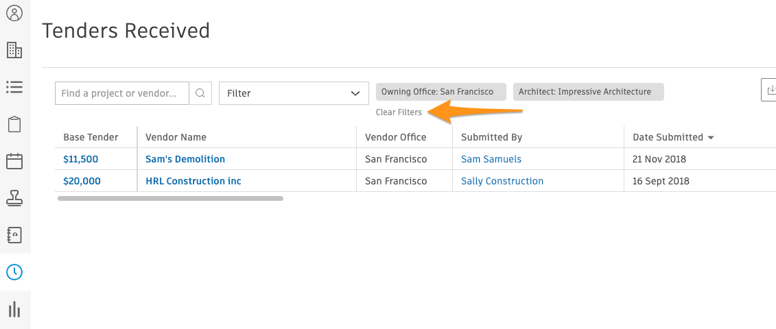Open the user profile icon in sidebar
This screenshot has height=329, width=776.
[15, 13]
